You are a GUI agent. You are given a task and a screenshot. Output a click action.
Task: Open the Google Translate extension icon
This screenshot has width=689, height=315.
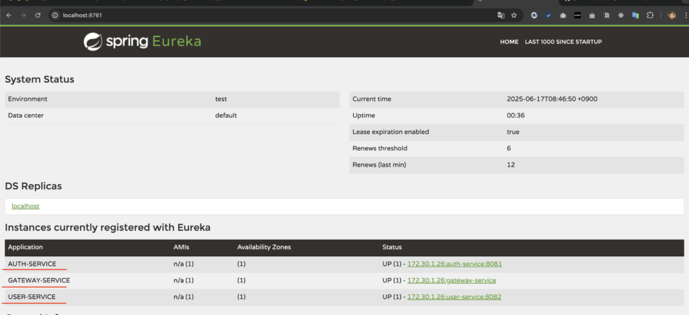click(635, 15)
